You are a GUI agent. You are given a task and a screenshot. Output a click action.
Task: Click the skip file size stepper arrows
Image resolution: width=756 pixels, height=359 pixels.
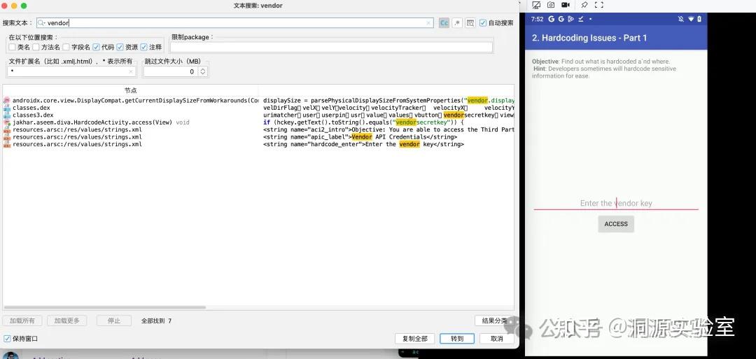[203, 71]
